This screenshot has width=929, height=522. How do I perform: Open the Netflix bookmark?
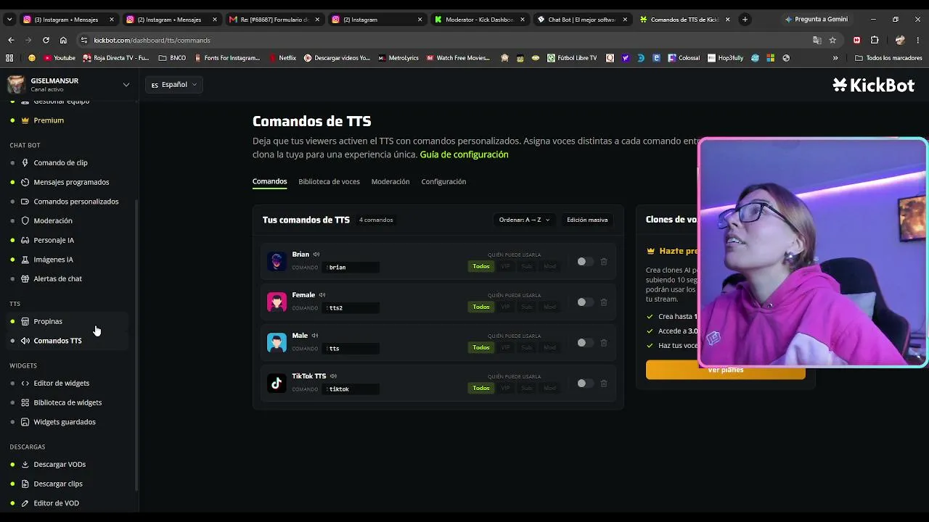(282, 58)
